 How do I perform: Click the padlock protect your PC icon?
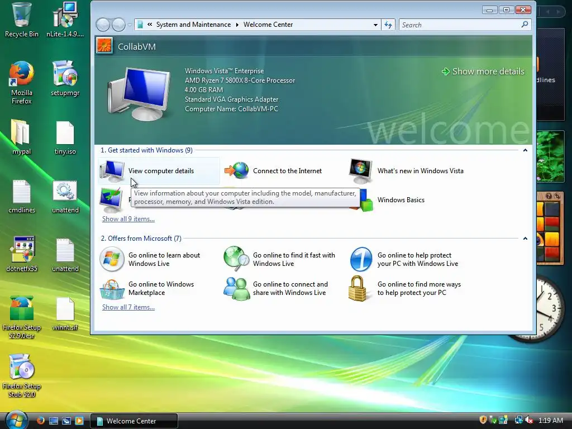(x=357, y=289)
